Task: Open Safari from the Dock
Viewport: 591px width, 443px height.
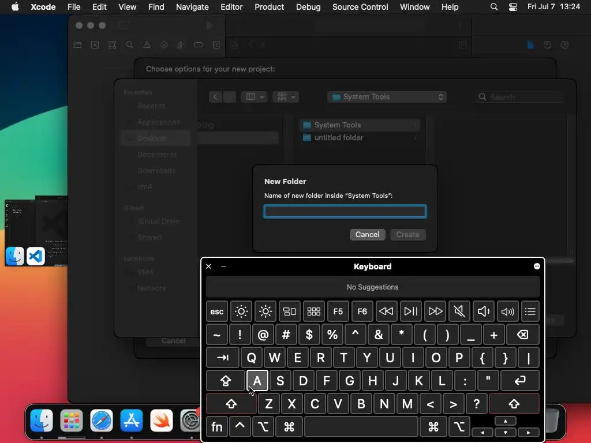Action: point(102,421)
